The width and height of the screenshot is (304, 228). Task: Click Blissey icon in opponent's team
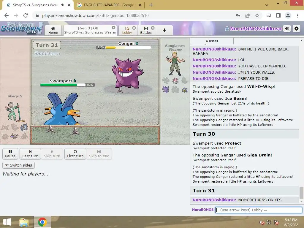point(175,80)
